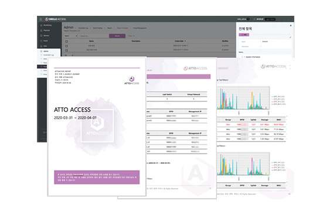Click the pencil edit icon in side panel
The image size is (333, 214).
(290, 38)
